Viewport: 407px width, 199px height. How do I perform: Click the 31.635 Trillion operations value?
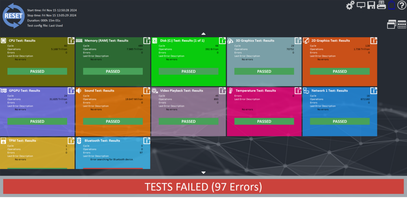coord(58,99)
